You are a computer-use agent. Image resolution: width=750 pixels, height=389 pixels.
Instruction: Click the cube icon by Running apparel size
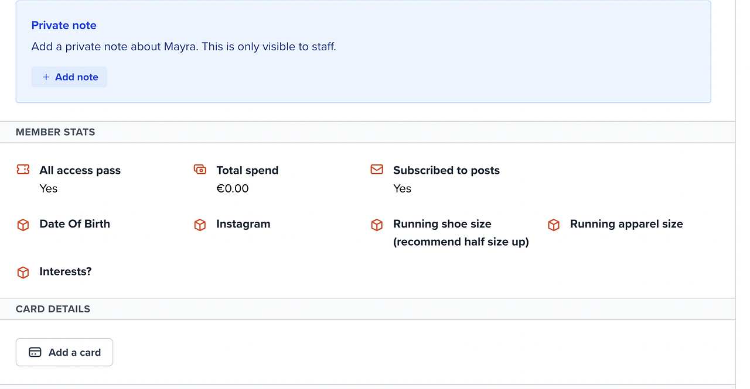pos(554,225)
